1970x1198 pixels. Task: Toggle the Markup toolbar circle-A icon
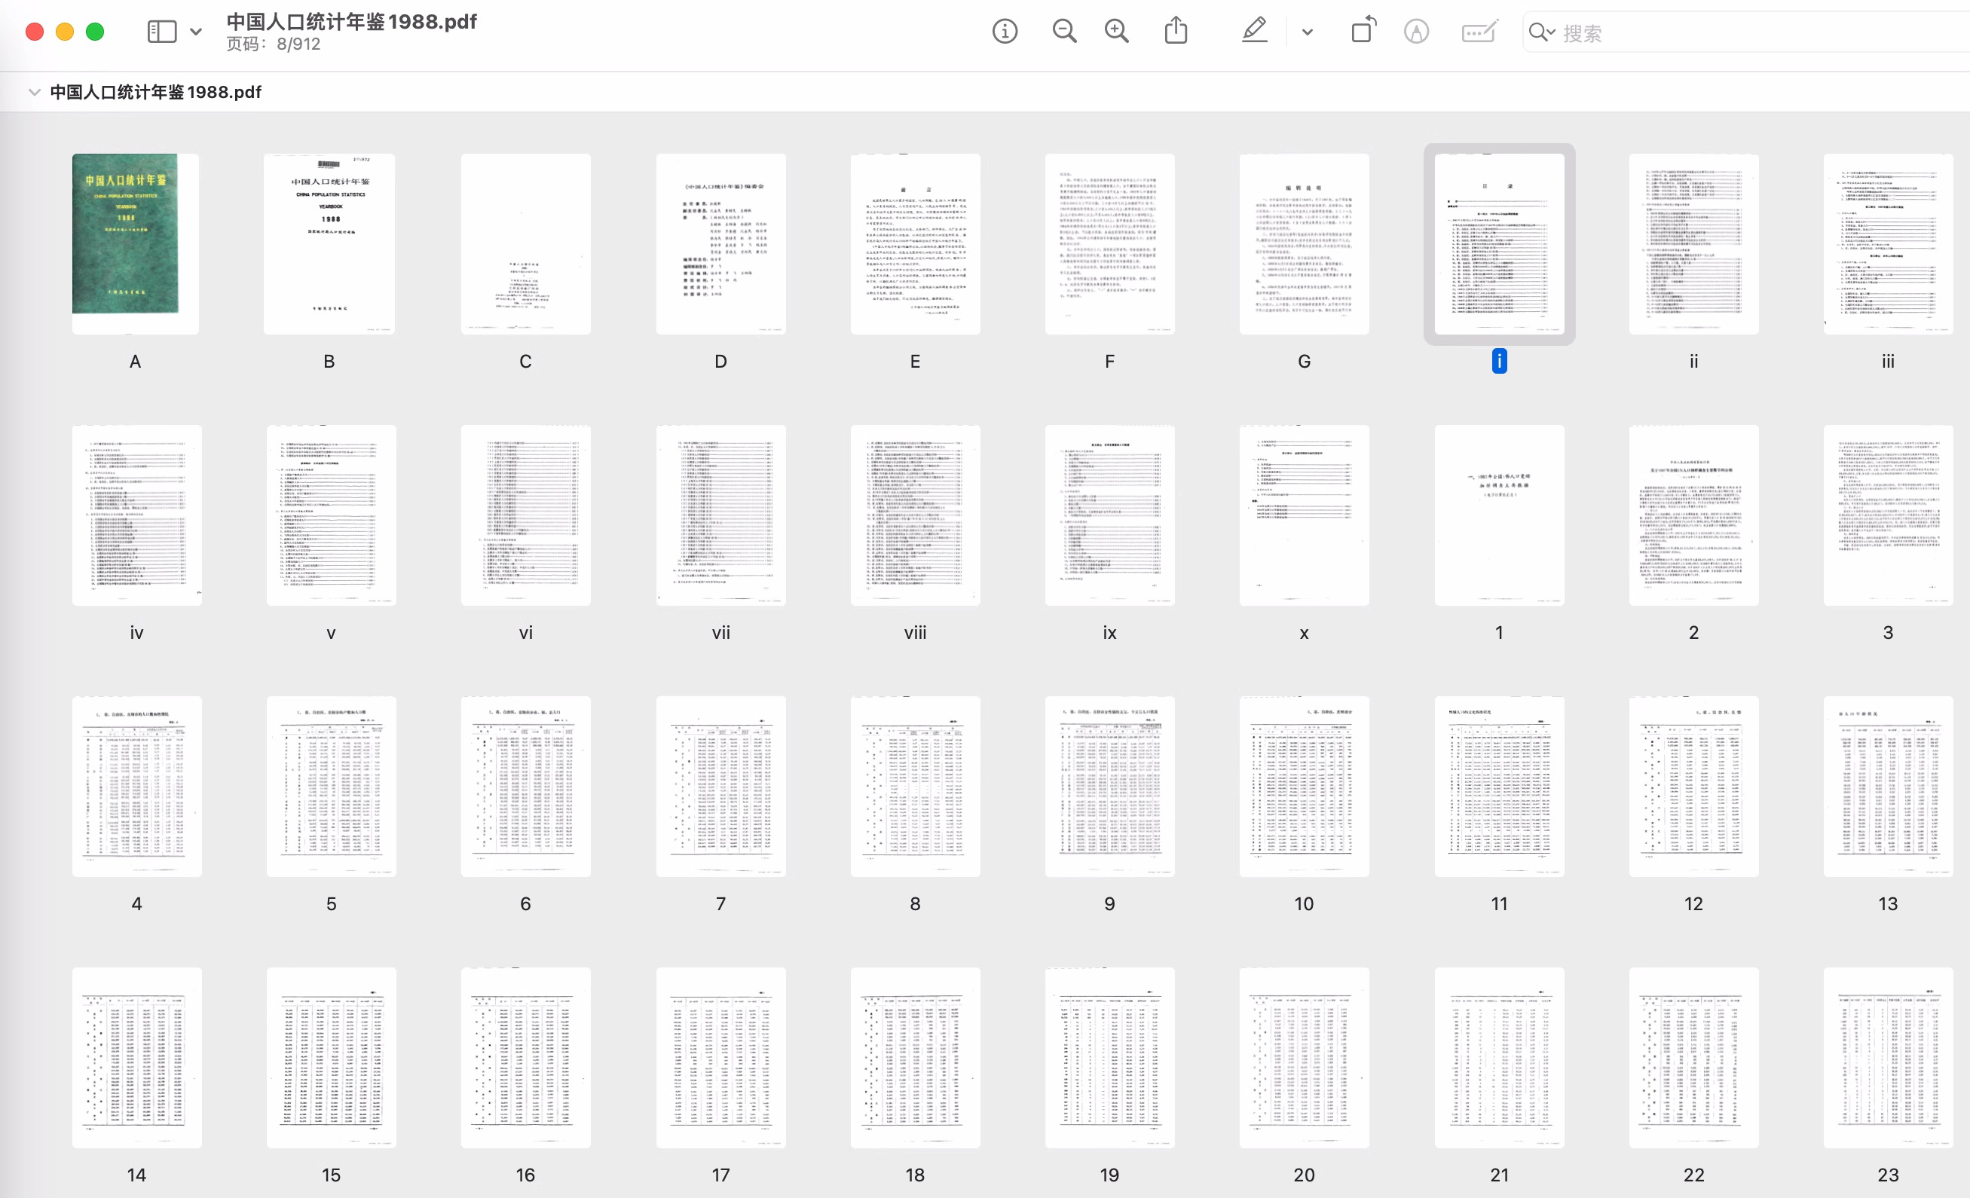(1416, 32)
